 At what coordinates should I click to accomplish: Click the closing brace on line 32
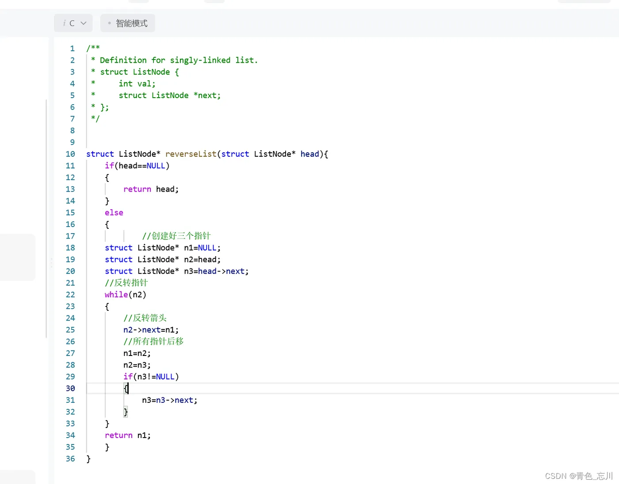click(x=126, y=412)
